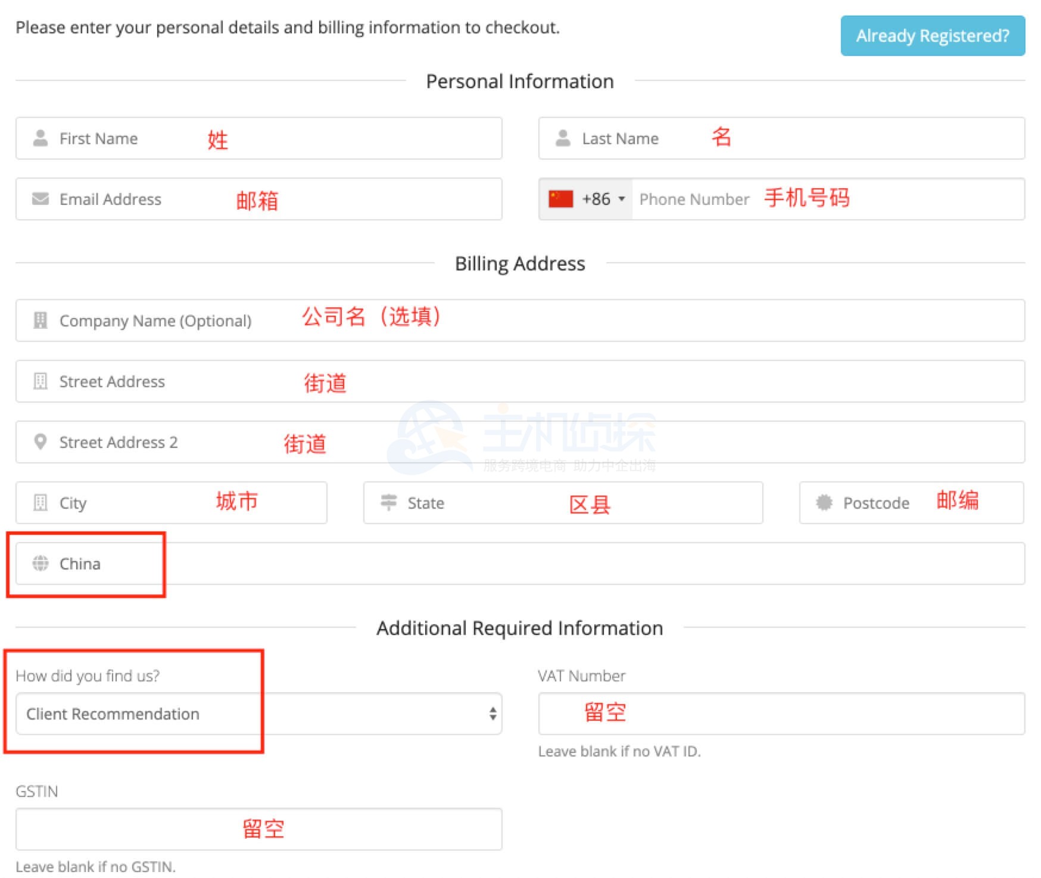Click the China flag icon

coord(560,199)
